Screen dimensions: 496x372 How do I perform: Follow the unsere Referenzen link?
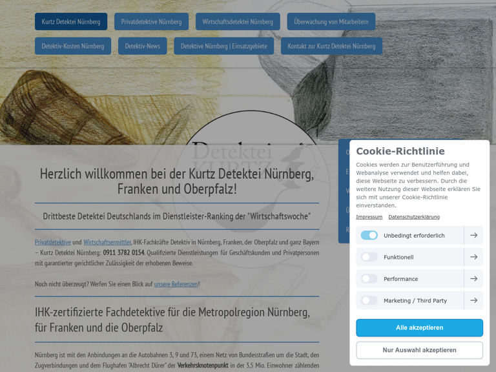pyautogui.click(x=176, y=284)
